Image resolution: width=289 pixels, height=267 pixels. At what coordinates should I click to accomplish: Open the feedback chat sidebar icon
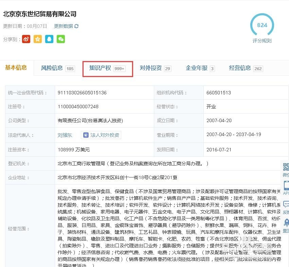click(286, 204)
